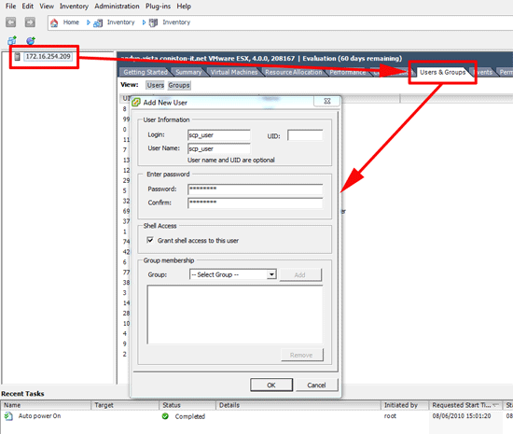The width and height of the screenshot is (513, 434).
Task: Open the File menu
Action: point(10,7)
